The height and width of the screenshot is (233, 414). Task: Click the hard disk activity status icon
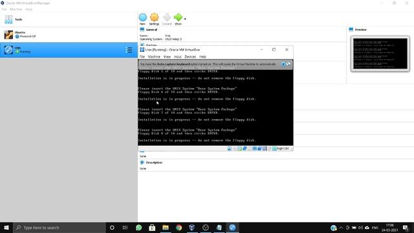230,148
